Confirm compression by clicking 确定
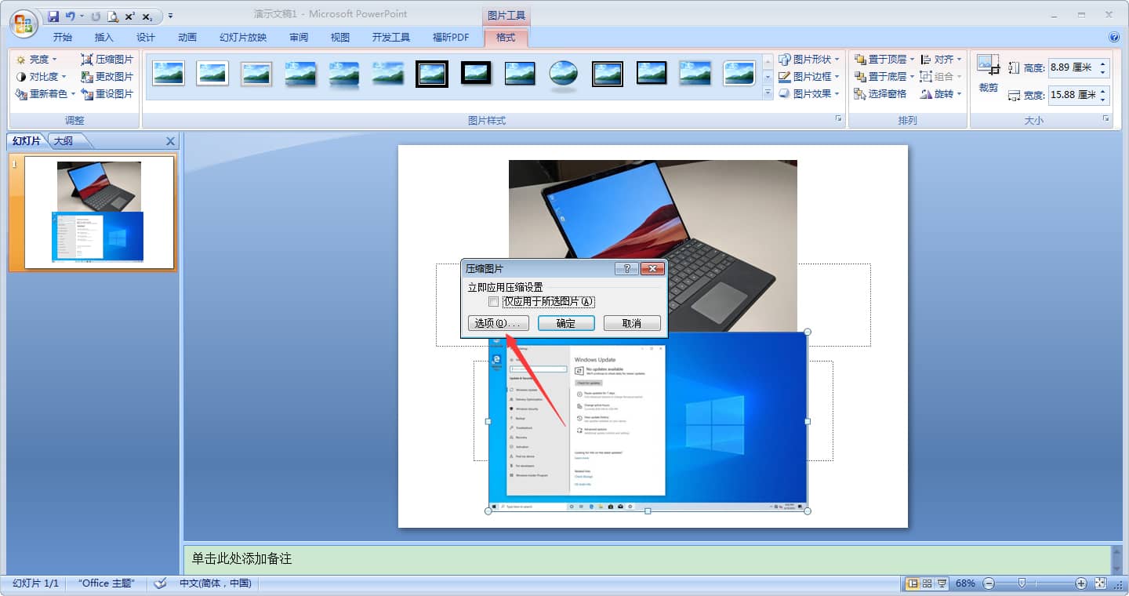1129x596 pixels. (x=566, y=322)
